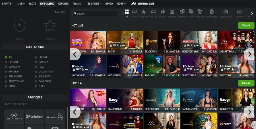Open the Top Card game thumbnail

pos(162,66)
